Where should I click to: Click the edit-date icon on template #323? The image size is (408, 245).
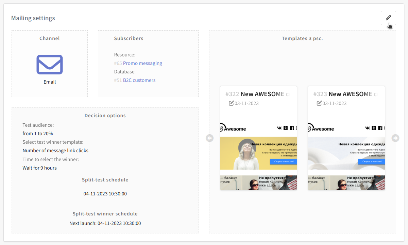[319, 103]
